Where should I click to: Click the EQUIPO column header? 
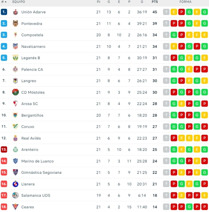tap(19, 2)
